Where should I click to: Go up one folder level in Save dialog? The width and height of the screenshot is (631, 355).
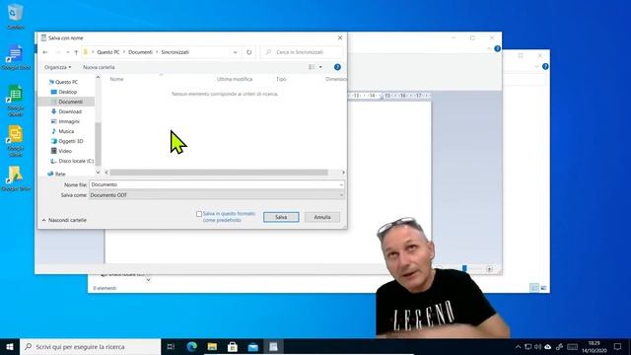coord(76,52)
